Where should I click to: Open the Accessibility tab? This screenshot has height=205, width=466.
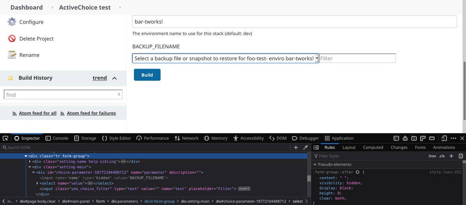click(248, 138)
